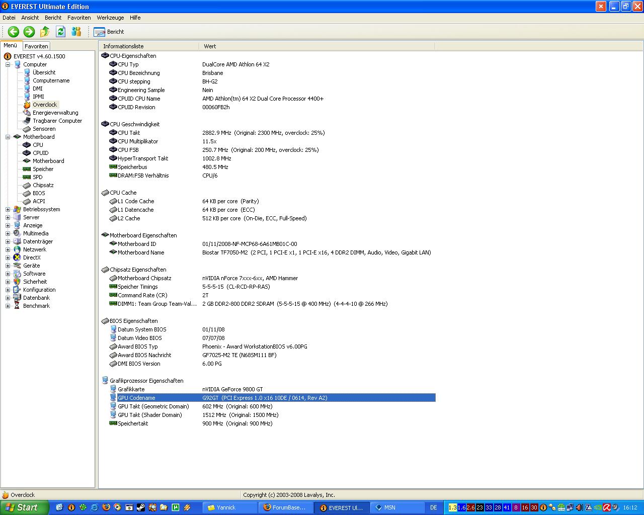Open the Bericht menu in menu bar
Screen dimensions: 644x515
(x=53, y=18)
